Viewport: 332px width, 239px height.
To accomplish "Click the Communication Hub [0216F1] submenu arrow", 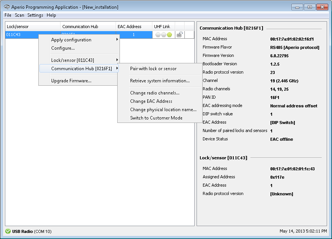I will click(x=117, y=68).
